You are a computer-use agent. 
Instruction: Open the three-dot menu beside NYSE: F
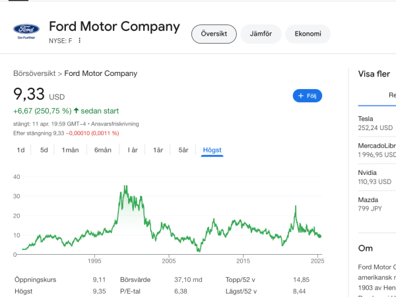[80, 40]
